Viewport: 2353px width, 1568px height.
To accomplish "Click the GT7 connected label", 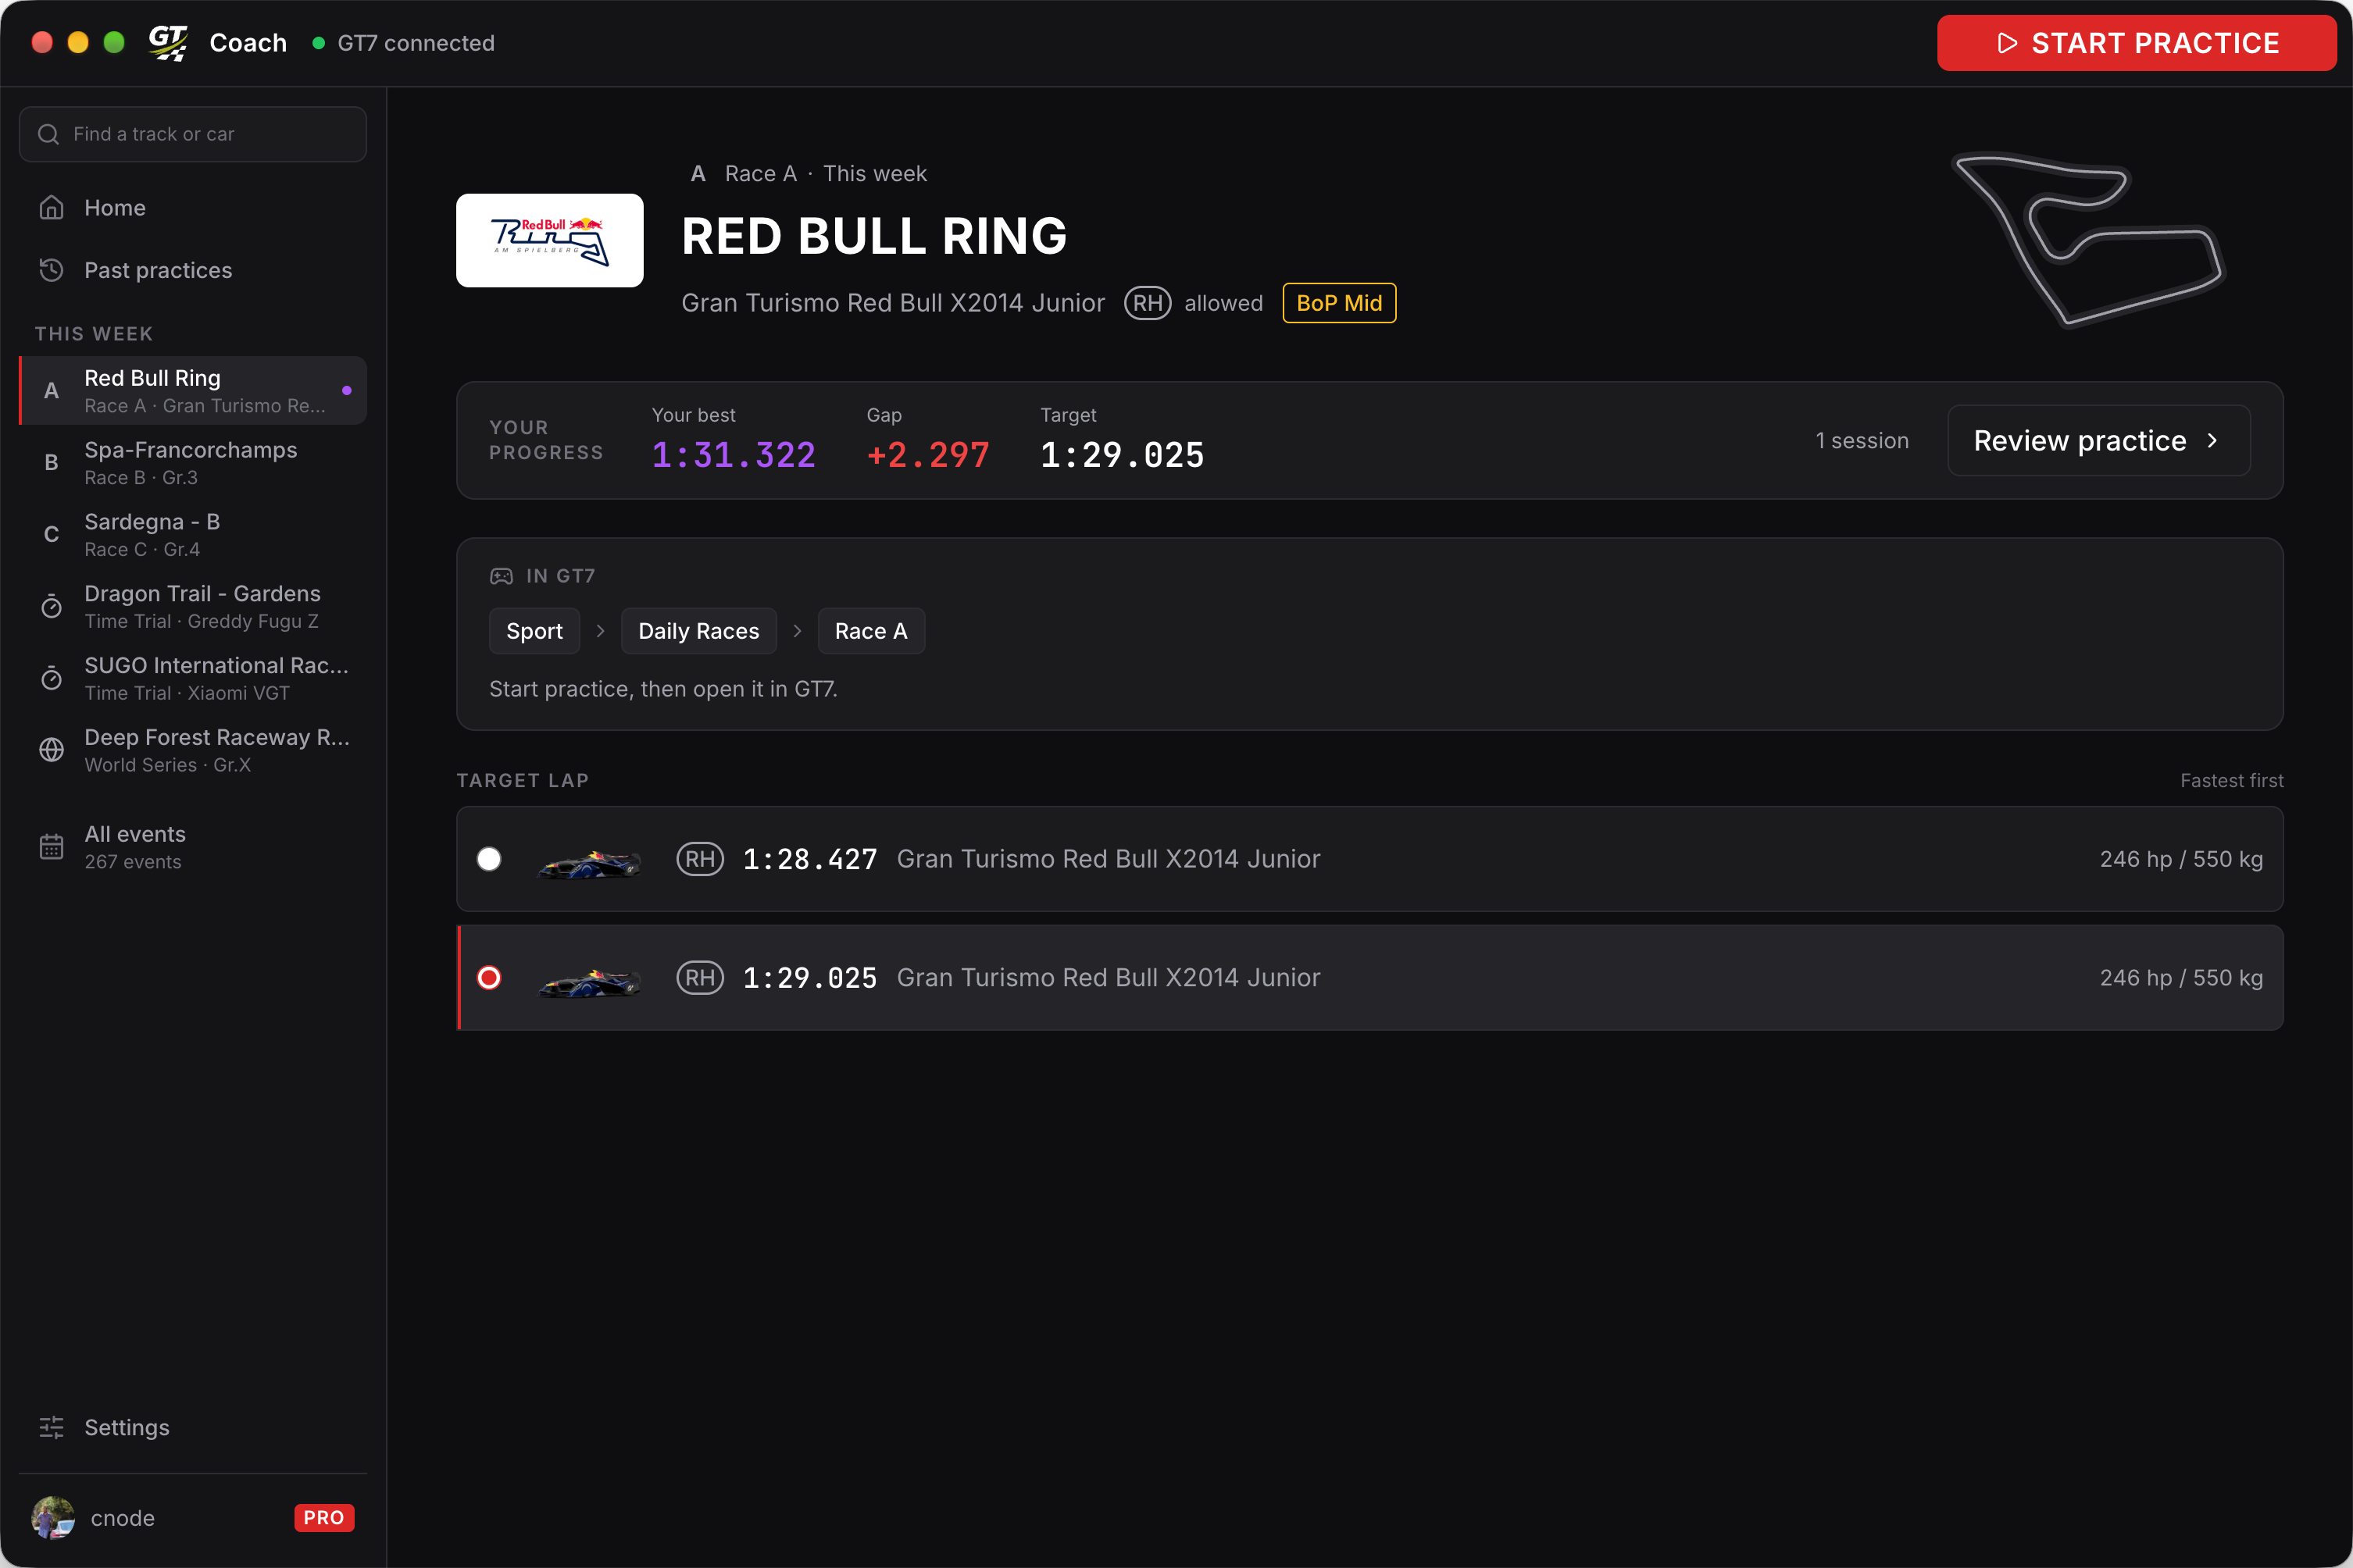I will coord(416,43).
